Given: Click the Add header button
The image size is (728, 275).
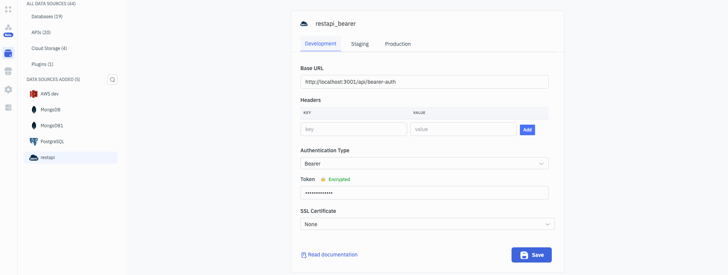Looking at the screenshot, I should click(x=527, y=130).
